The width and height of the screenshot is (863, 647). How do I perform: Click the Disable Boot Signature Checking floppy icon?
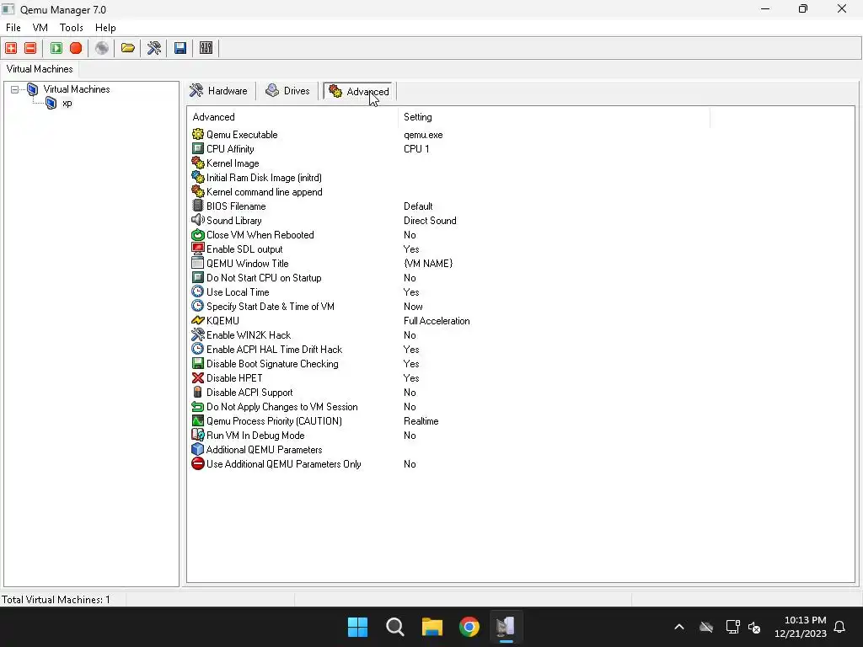(x=197, y=363)
